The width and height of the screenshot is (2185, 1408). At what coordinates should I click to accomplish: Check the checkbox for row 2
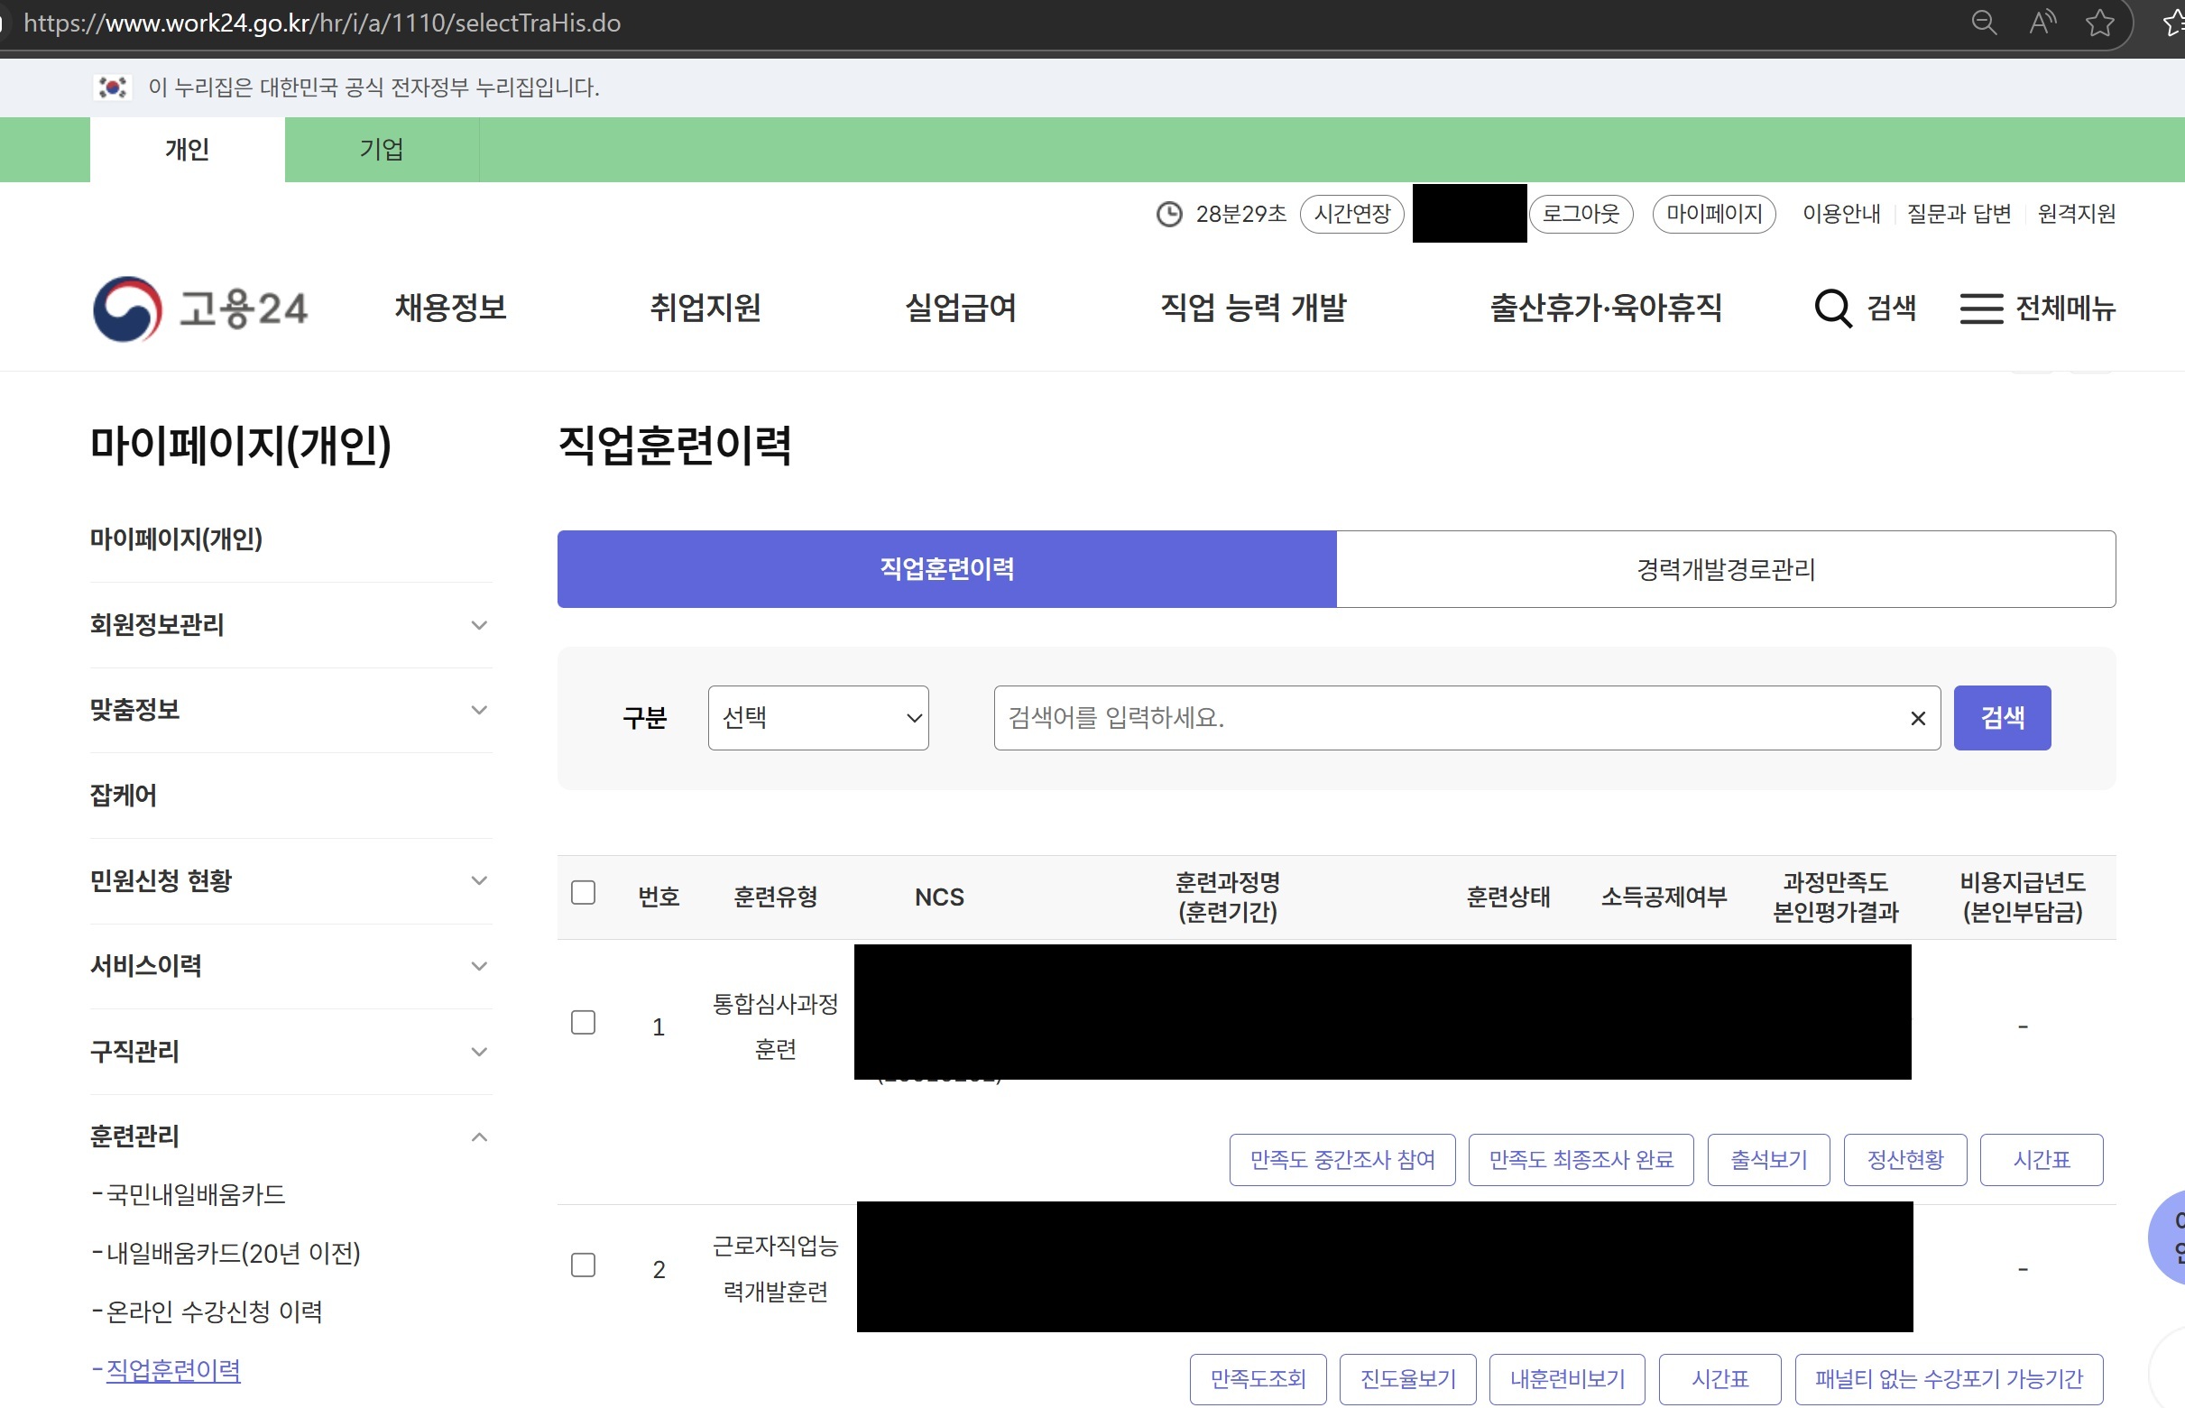(584, 1265)
